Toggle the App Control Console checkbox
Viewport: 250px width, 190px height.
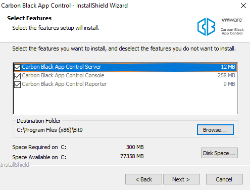[x=17, y=76]
